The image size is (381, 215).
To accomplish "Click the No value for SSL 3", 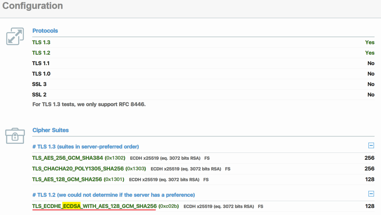I will tap(371, 84).
